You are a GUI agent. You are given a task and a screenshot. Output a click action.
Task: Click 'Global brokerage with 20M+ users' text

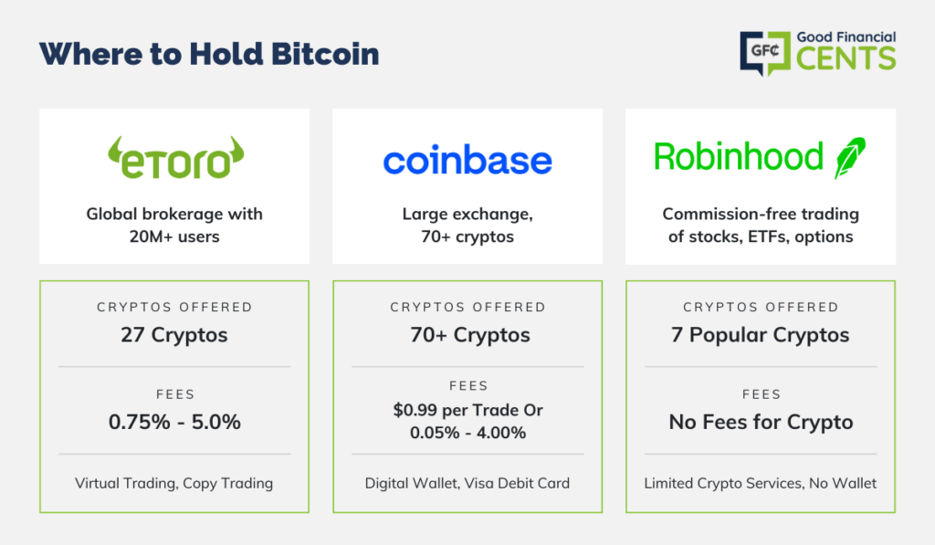[174, 225]
